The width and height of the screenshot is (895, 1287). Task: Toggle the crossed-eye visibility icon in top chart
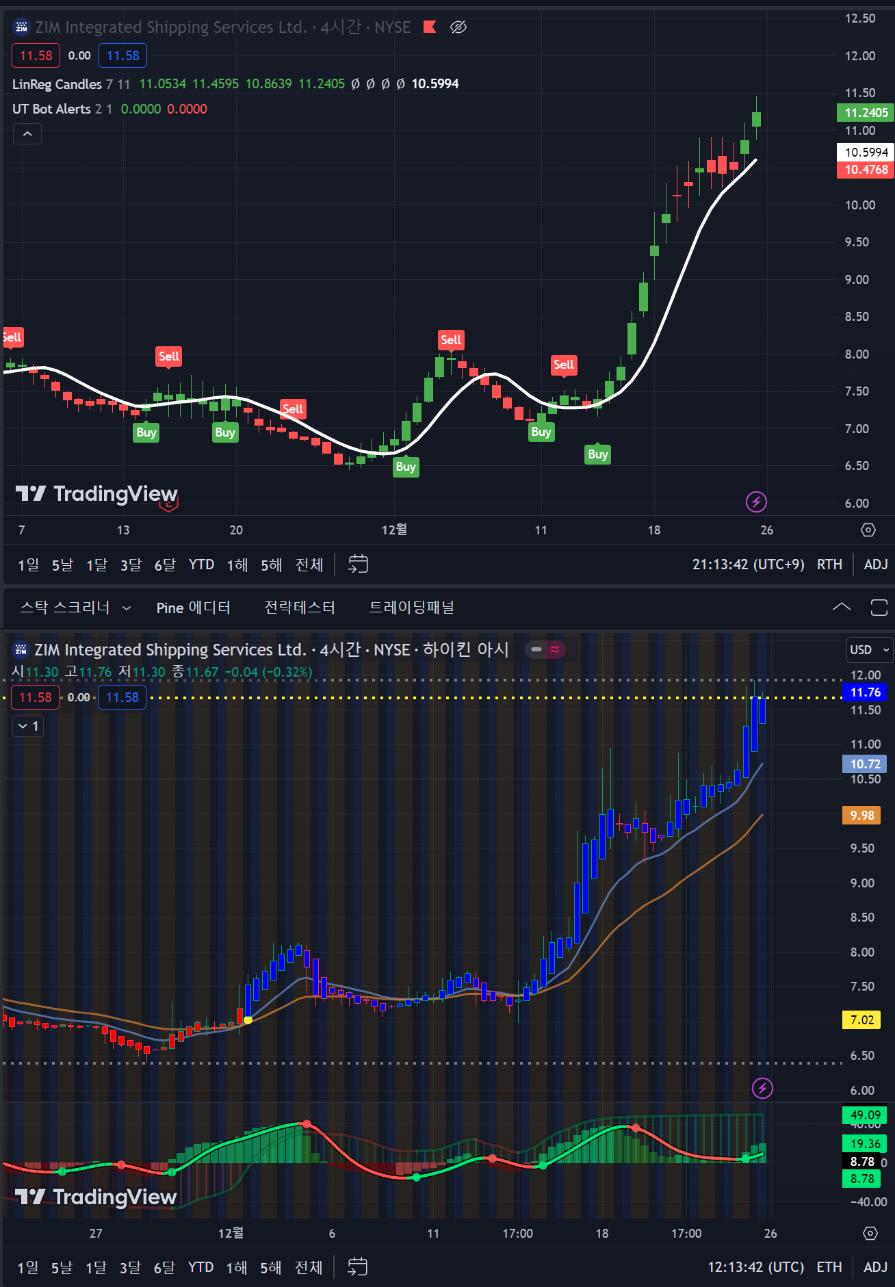(458, 27)
